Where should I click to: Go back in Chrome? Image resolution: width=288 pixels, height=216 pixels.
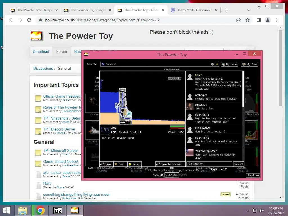point(11,20)
